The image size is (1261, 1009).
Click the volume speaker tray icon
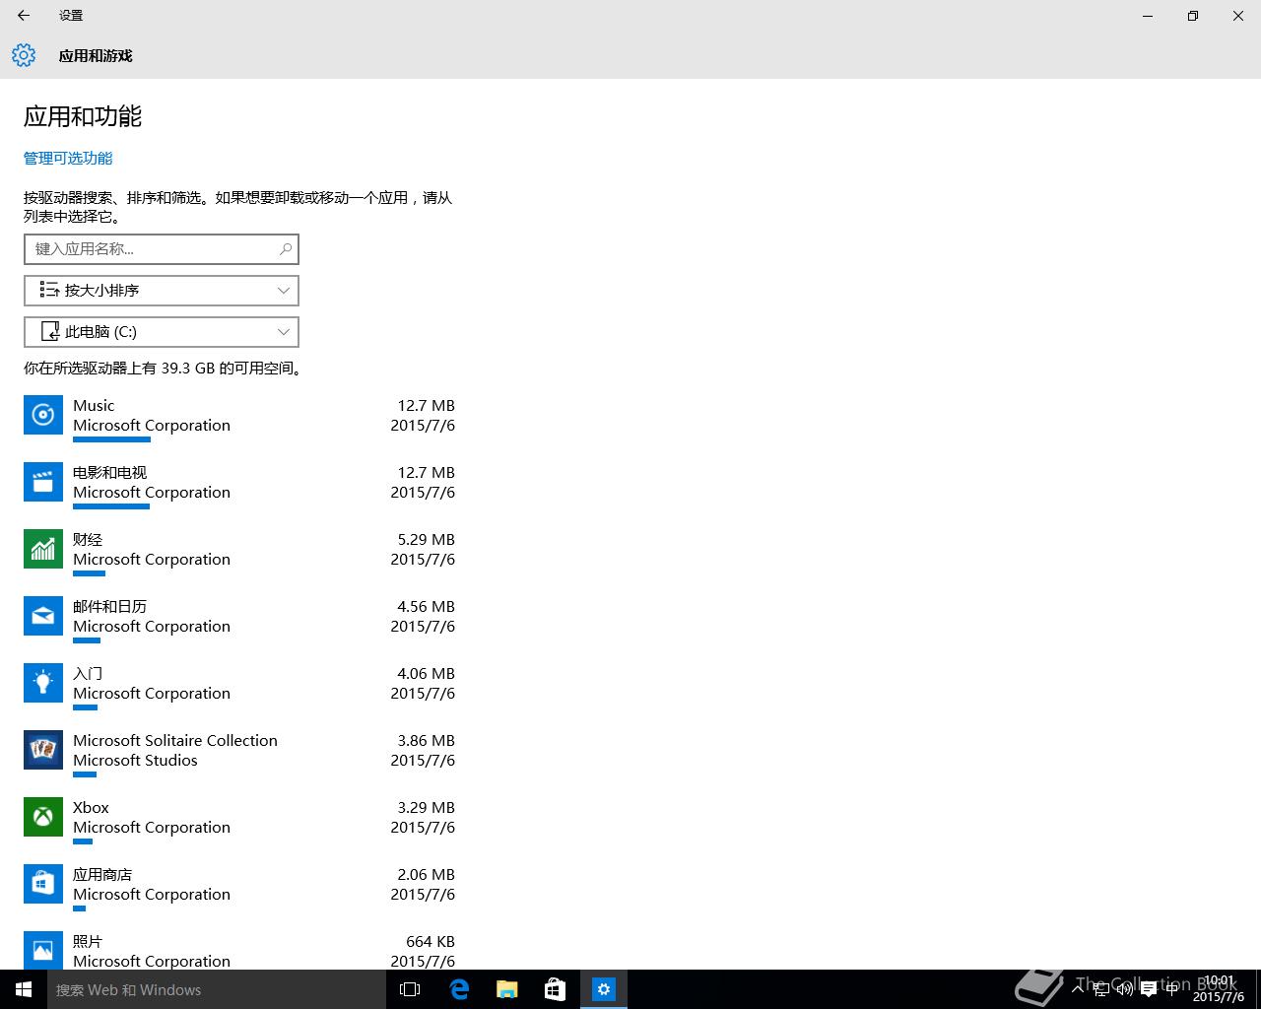[x=1124, y=989]
